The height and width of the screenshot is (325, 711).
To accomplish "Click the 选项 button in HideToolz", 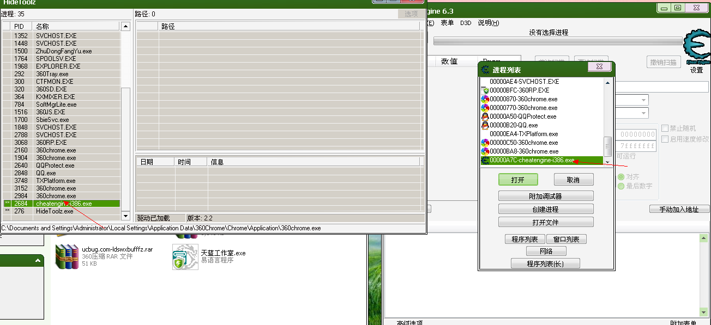I will pyautogui.click(x=411, y=14).
